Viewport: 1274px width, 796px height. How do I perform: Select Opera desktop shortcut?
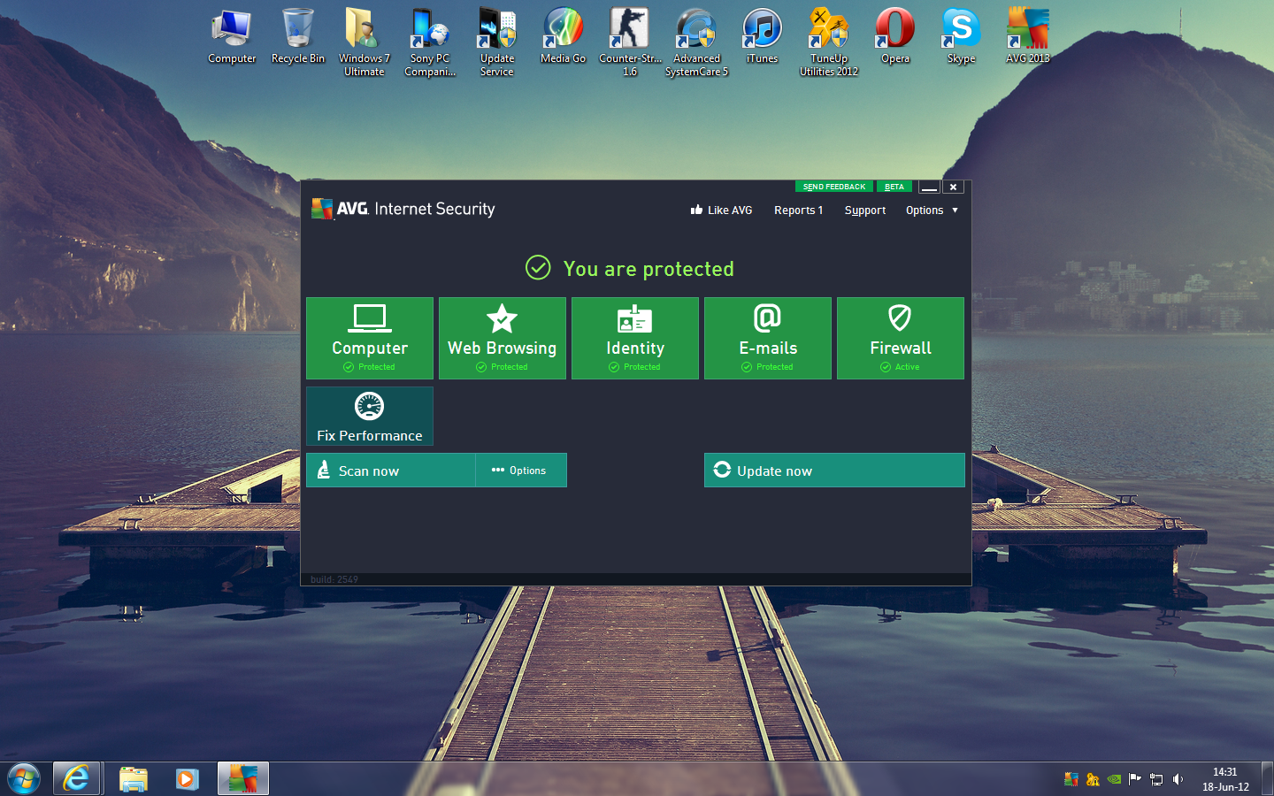coord(895,37)
